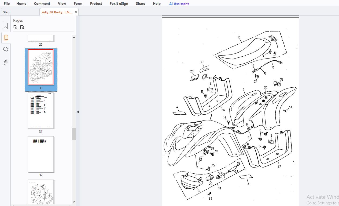The height and width of the screenshot is (206, 339).
Task: Reduce page thumbnails icon
Action: [22, 27]
